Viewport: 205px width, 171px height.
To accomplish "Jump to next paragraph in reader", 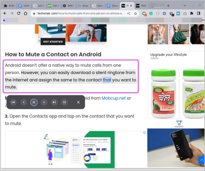I will [x=54, y=102].
